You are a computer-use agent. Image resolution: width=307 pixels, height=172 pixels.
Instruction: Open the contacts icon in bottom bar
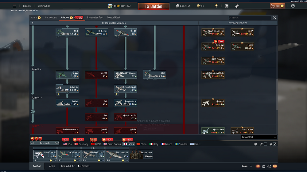pos(263,166)
